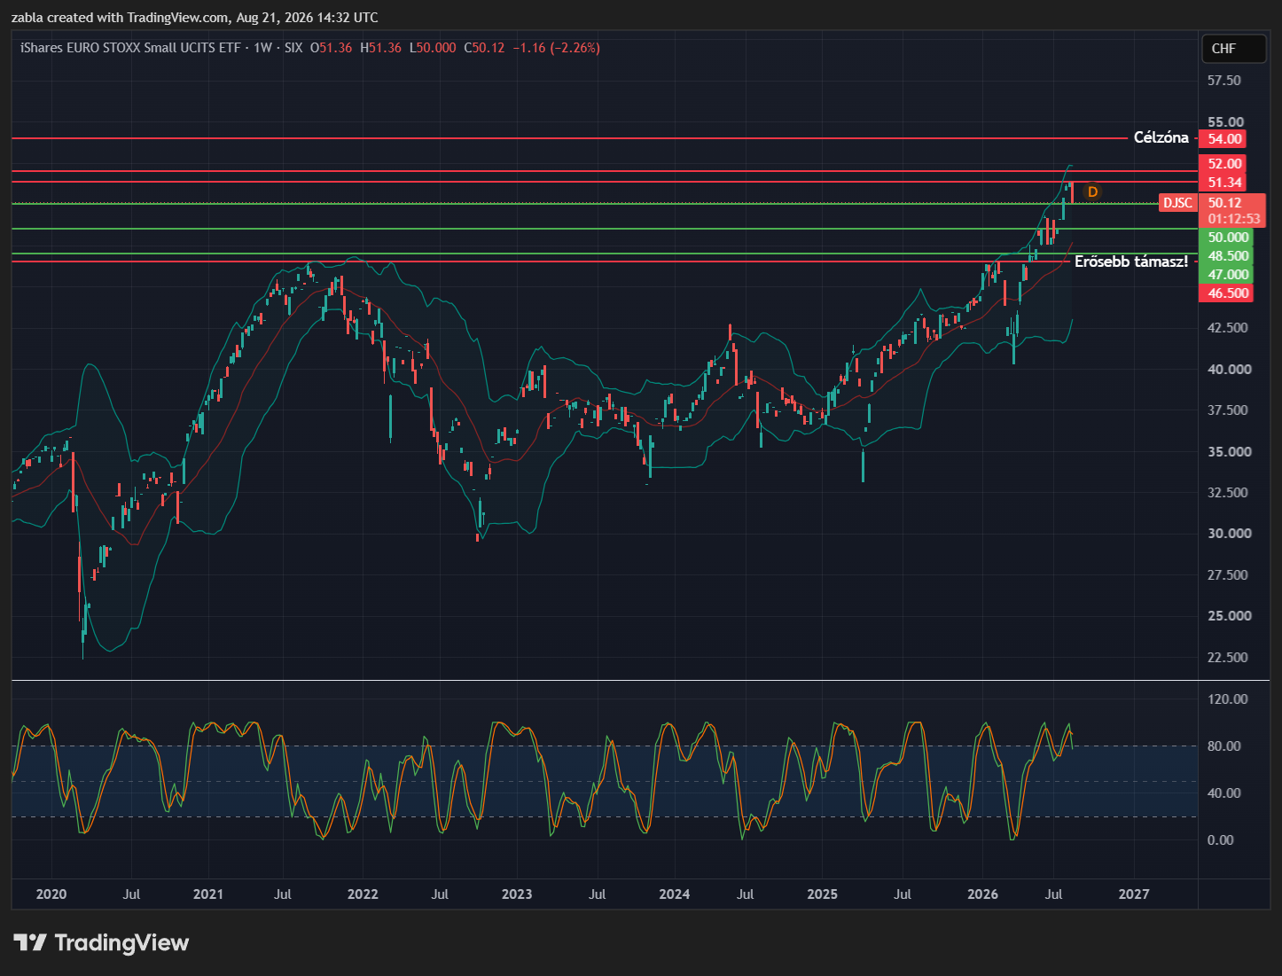
Task: Select the red 52.00 price line label
Action: (1224, 163)
